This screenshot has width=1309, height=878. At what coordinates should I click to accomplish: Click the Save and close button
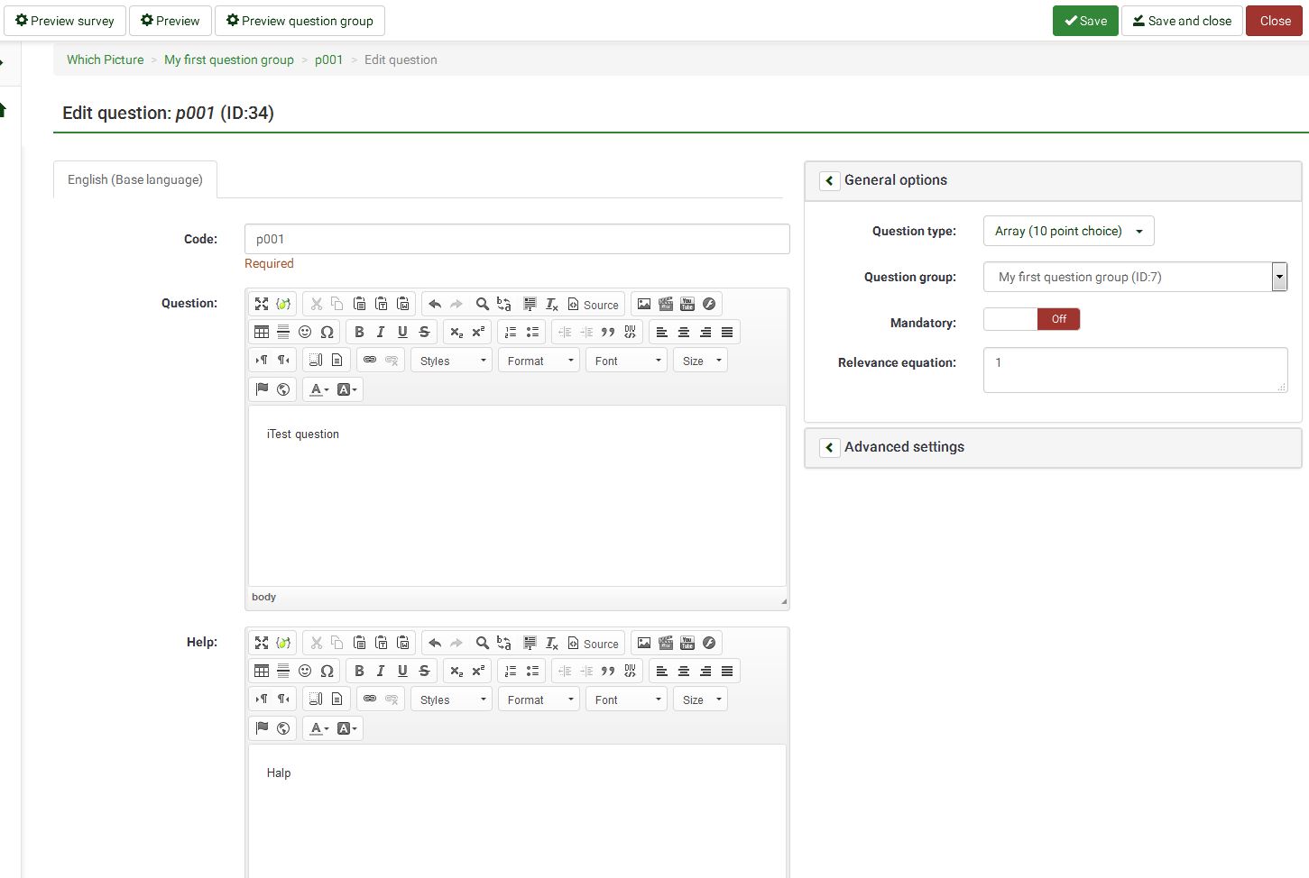coord(1181,21)
